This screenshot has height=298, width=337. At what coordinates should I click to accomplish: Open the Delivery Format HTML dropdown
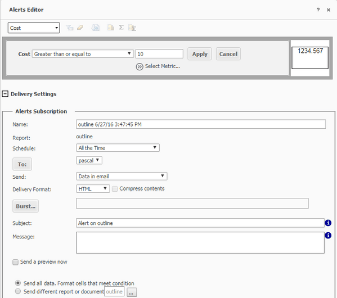(93, 189)
